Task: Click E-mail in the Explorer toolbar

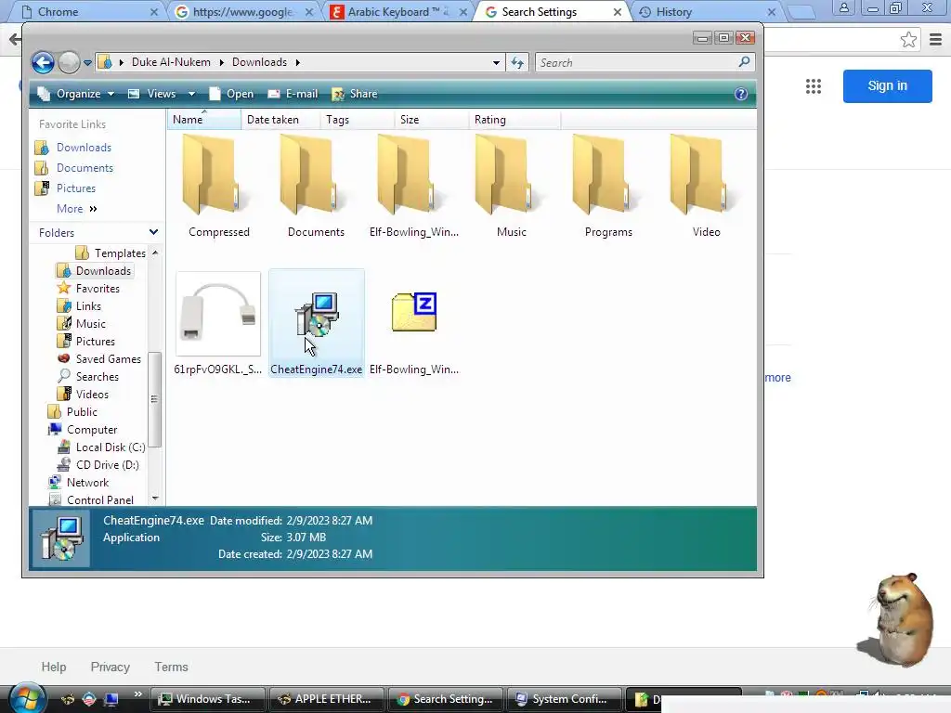Action: [x=293, y=94]
